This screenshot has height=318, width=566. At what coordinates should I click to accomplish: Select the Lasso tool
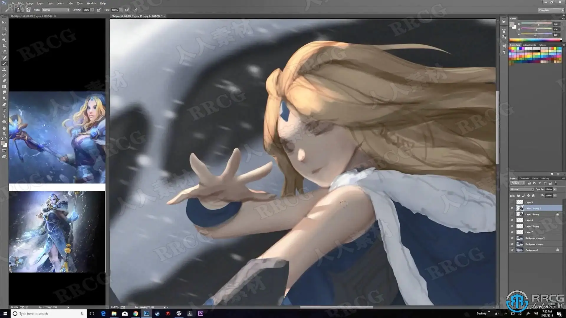[4, 34]
